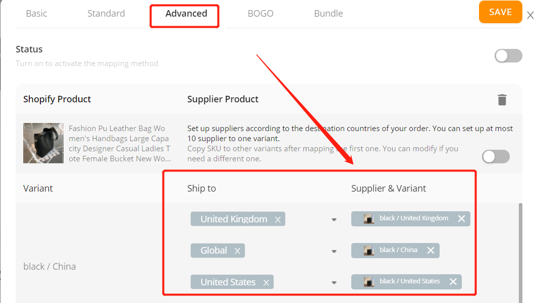
Task: Click the orange SAVE button
Action: point(500,12)
